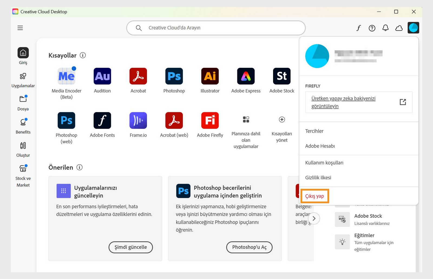Screen dimensions: 433x279
Task: Open Frame.io from shortcuts
Action: 138,121
